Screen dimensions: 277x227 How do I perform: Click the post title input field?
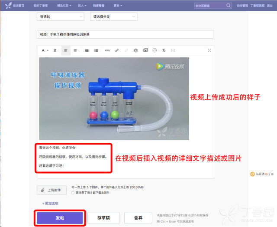[x=125, y=34]
